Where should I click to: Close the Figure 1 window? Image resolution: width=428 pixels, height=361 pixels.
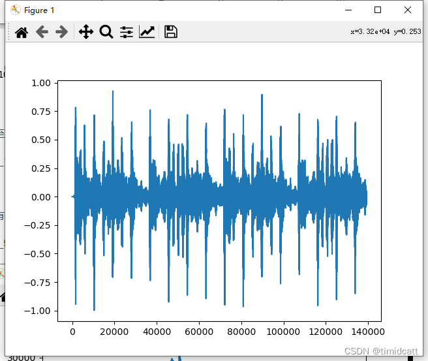pyautogui.click(x=408, y=10)
